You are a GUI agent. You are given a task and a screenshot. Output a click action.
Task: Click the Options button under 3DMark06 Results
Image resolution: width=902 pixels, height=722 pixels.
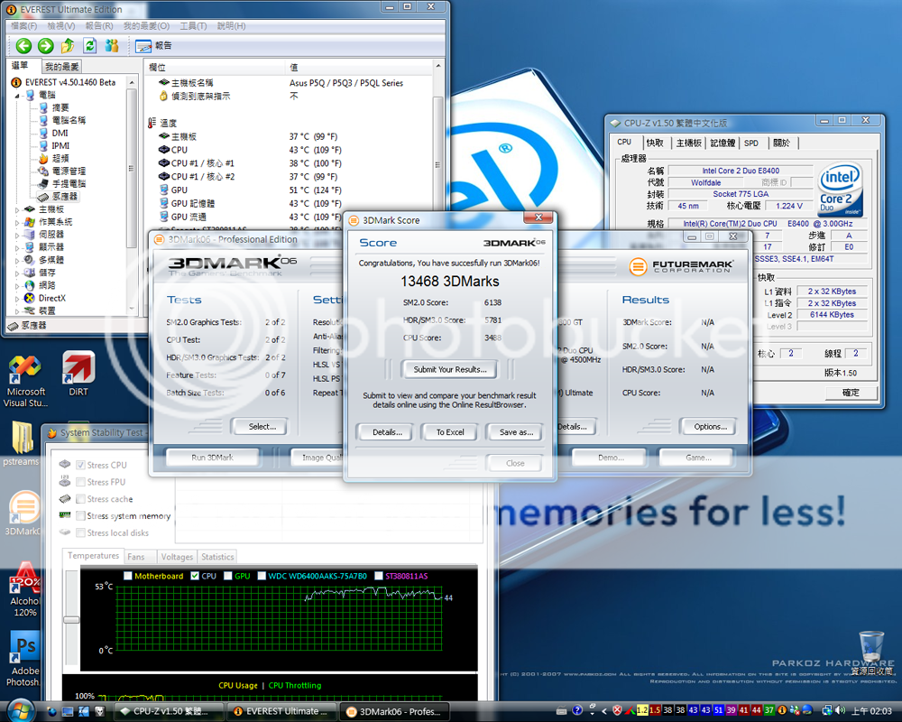[x=710, y=427]
